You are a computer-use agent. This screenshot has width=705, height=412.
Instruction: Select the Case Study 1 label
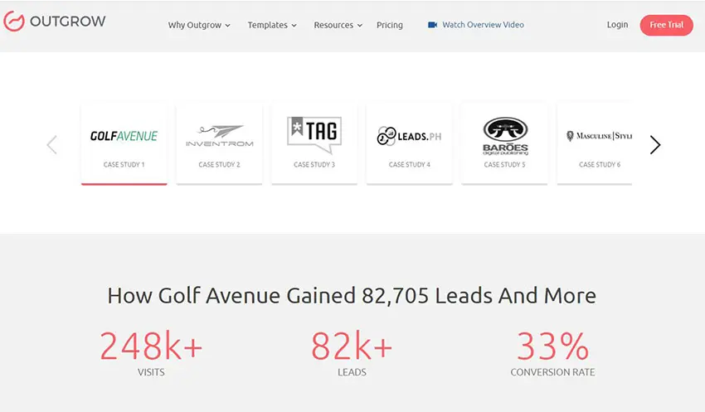[x=124, y=164]
